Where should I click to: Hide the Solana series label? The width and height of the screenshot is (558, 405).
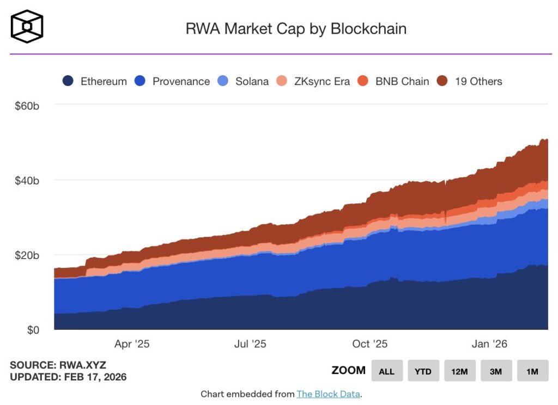click(x=252, y=82)
